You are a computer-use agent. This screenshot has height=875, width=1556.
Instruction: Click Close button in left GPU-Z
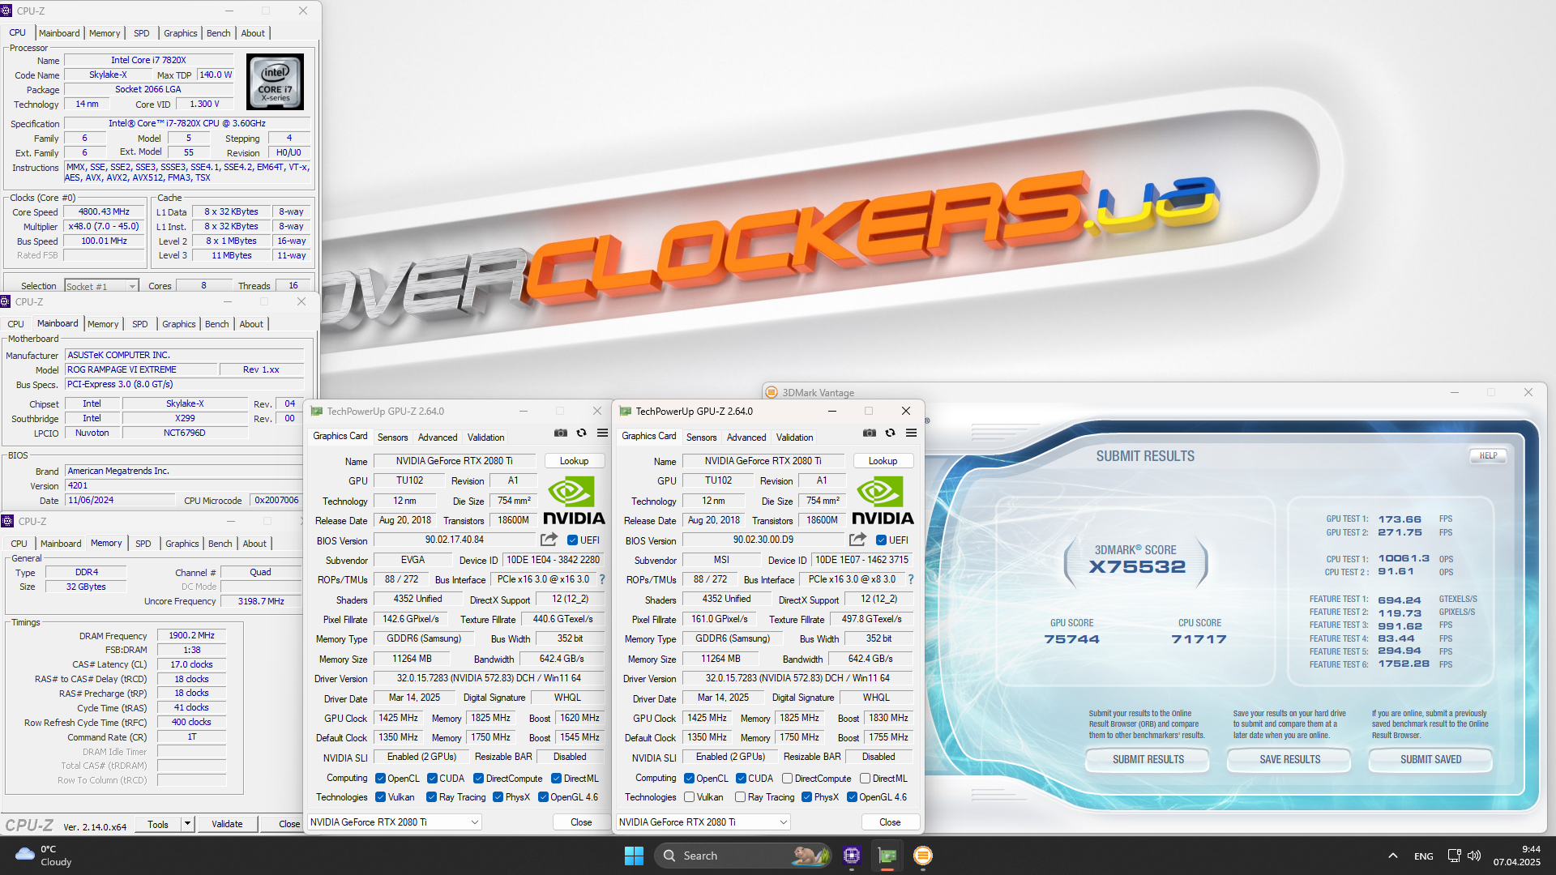(581, 822)
